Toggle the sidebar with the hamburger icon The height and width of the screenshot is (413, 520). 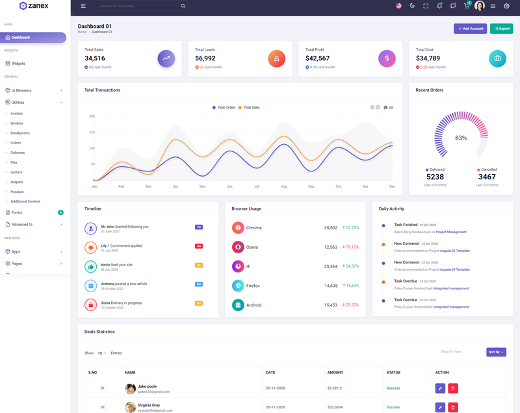pyautogui.click(x=83, y=6)
